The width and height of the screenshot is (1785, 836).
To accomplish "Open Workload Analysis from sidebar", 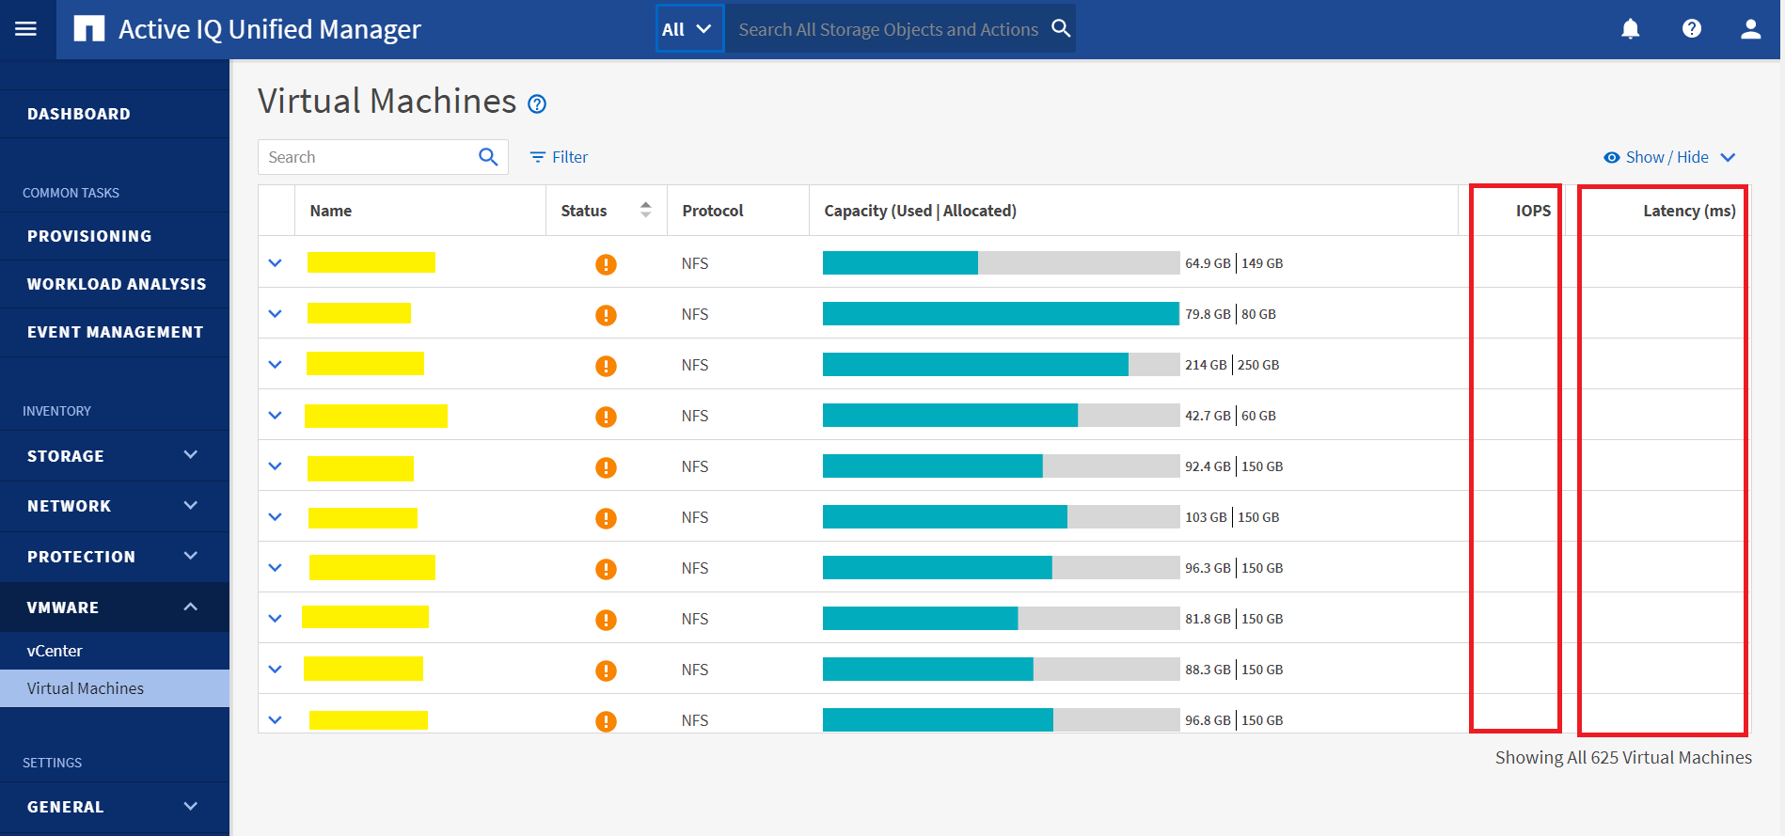I will click(117, 284).
